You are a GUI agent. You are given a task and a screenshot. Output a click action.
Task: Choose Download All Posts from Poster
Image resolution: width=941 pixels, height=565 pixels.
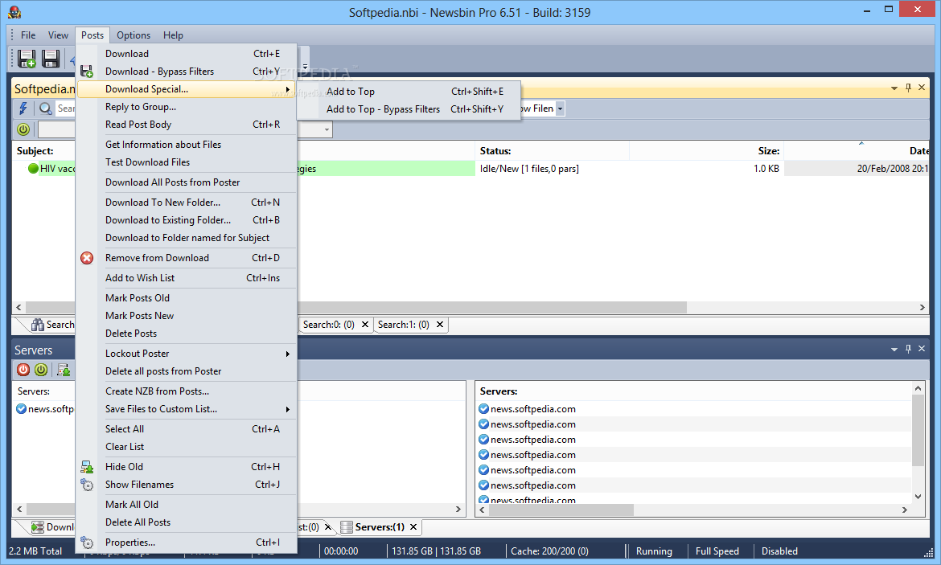pyautogui.click(x=187, y=182)
